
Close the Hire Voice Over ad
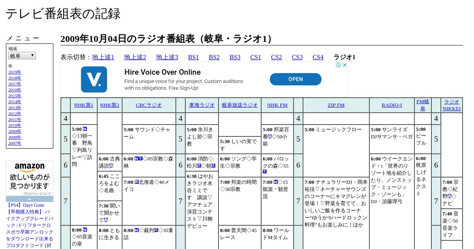point(344,65)
